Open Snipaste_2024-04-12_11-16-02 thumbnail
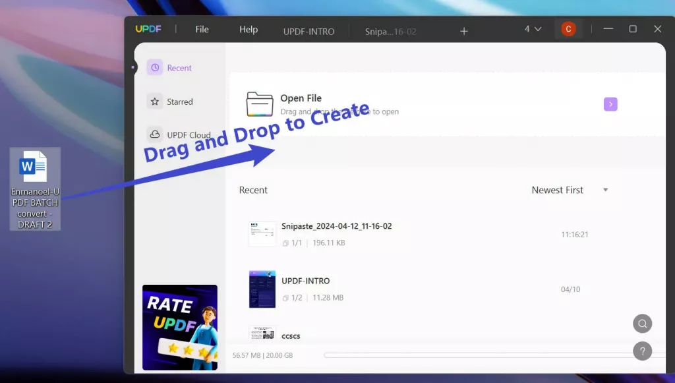This screenshot has width=675, height=383. pyautogui.click(x=262, y=234)
